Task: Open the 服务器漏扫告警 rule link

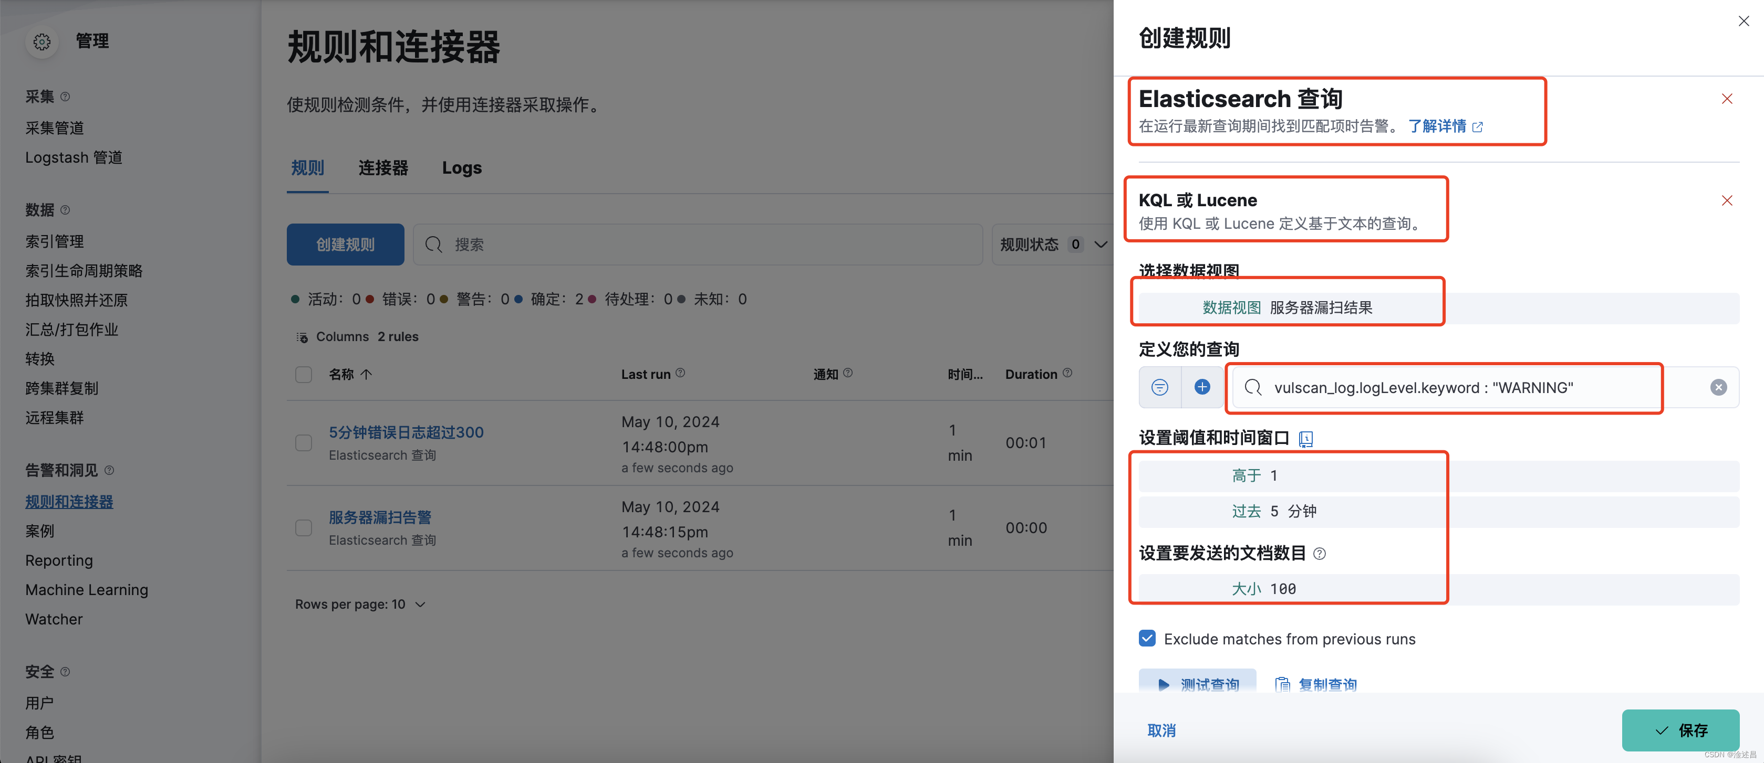Action: tap(380, 517)
